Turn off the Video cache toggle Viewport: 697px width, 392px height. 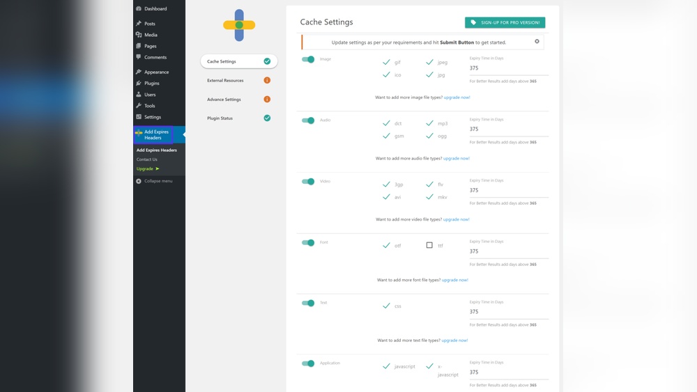(308, 182)
